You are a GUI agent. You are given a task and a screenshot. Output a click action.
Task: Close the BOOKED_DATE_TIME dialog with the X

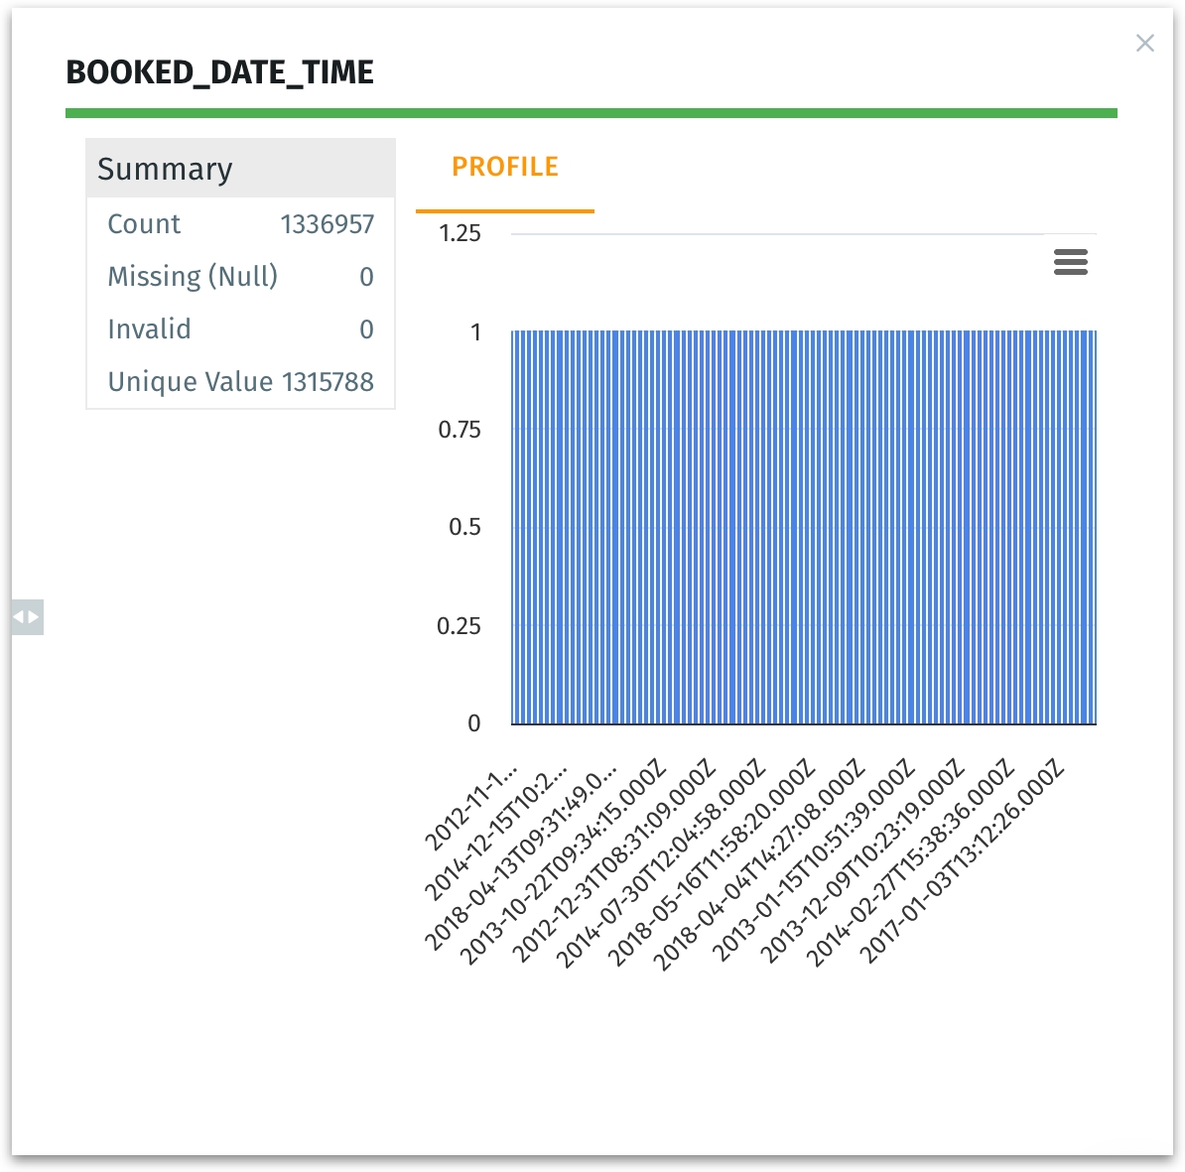[1144, 43]
